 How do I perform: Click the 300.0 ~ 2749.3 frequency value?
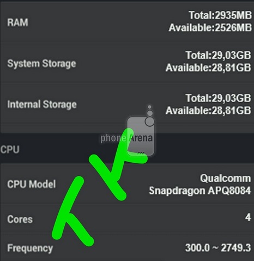tap(218, 248)
